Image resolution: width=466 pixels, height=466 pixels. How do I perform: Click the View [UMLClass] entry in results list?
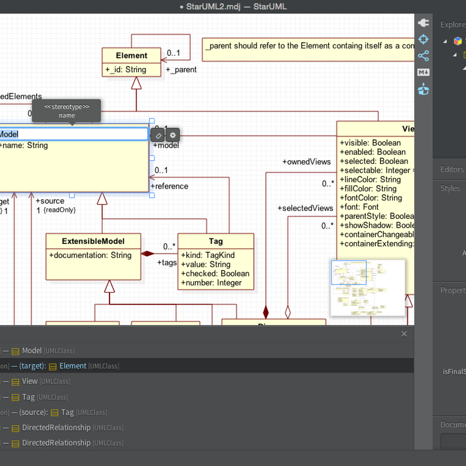(30, 381)
